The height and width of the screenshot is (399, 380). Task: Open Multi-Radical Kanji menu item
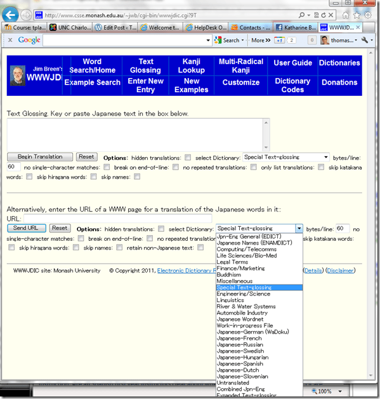pyautogui.click(x=241, y=65)
